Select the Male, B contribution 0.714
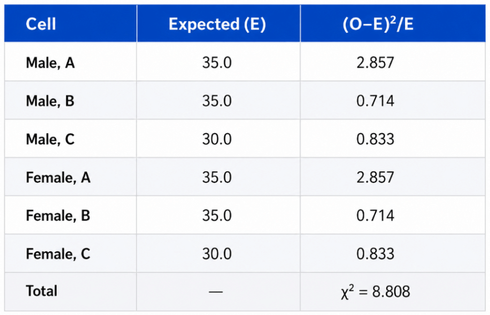The width and height of the screenshot is (490, 315). point(375,101)
